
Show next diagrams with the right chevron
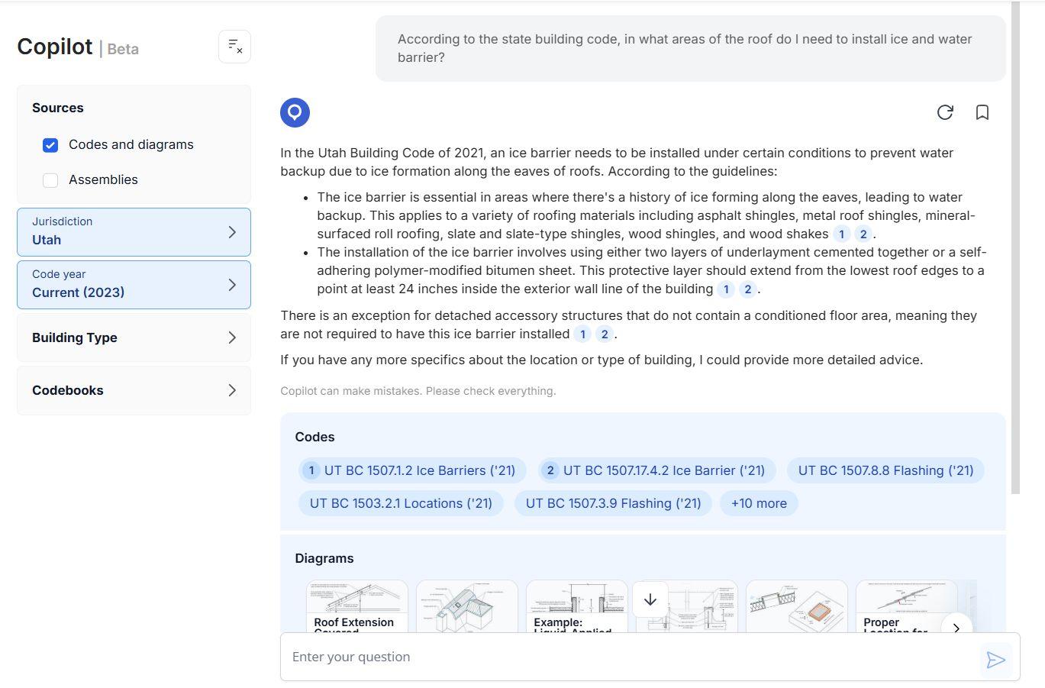tap(956, 628)
